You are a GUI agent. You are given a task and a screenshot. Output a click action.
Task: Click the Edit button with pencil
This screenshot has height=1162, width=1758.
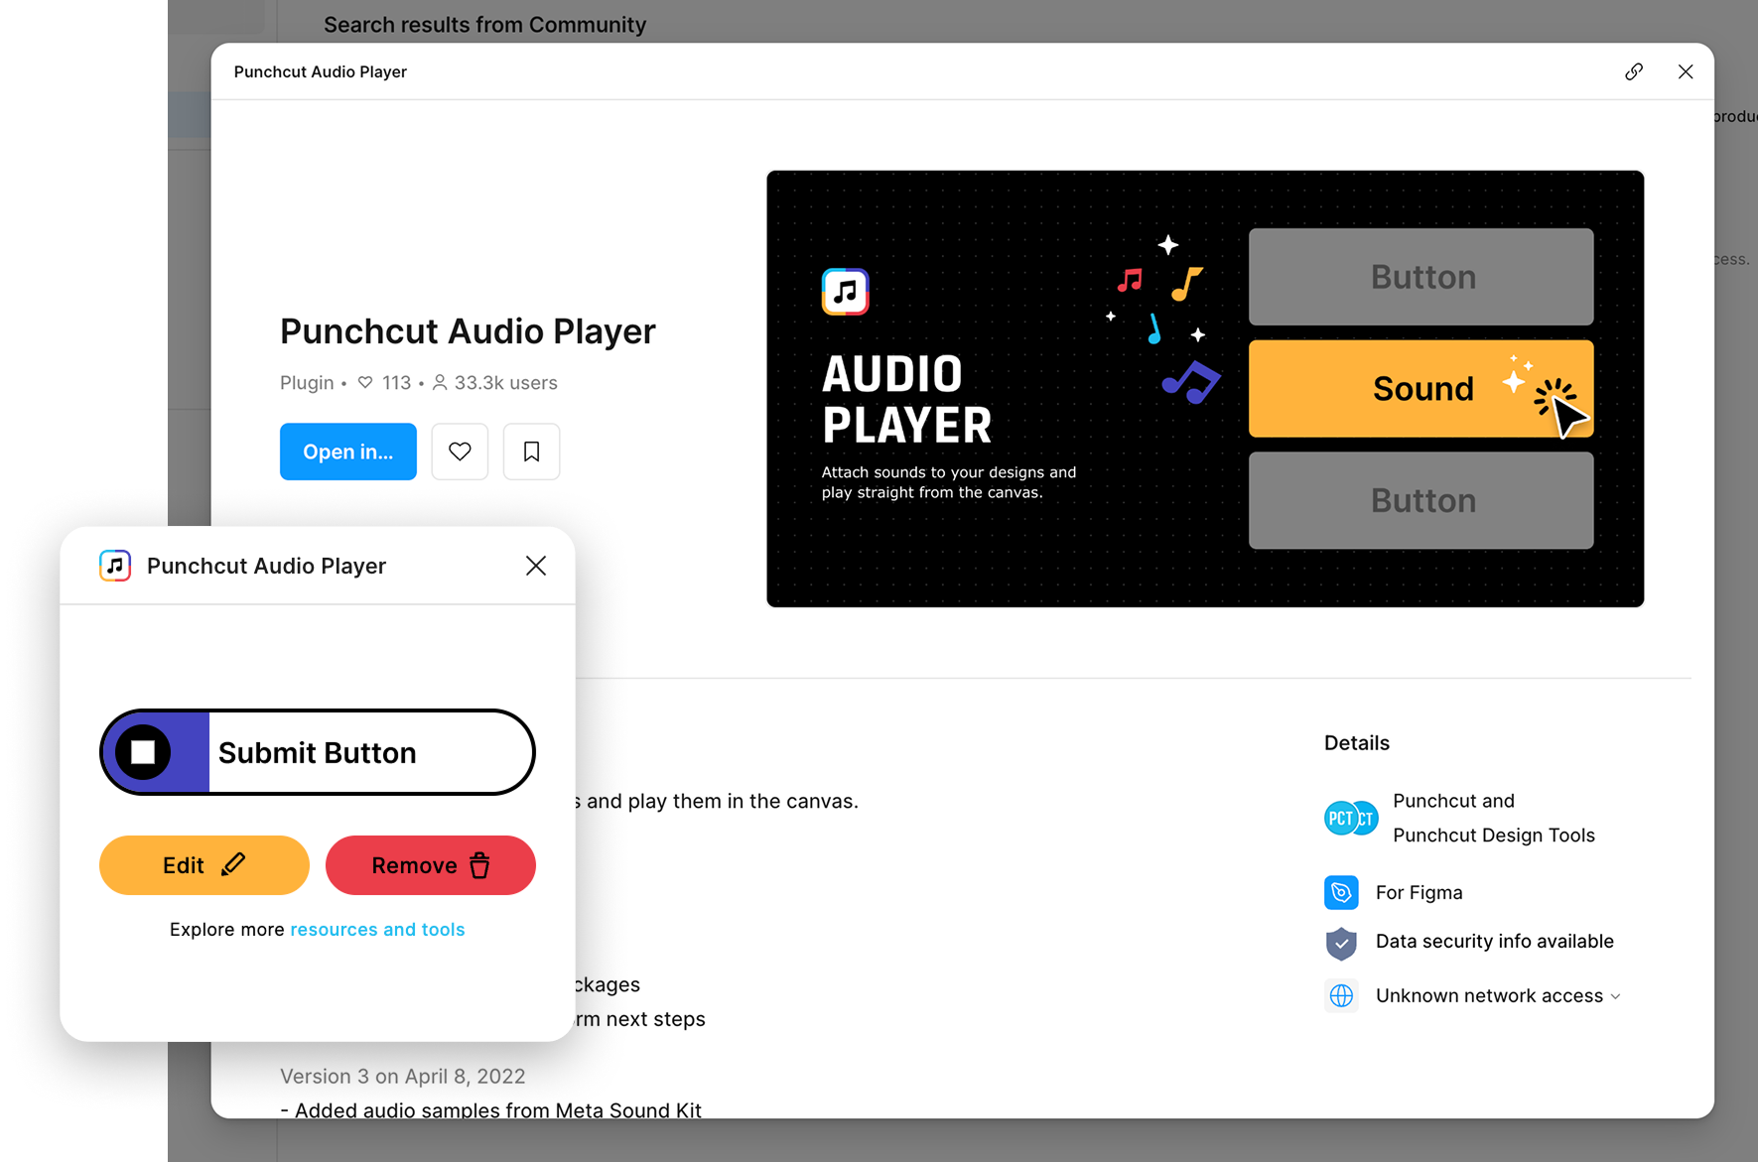click(203, 865)
